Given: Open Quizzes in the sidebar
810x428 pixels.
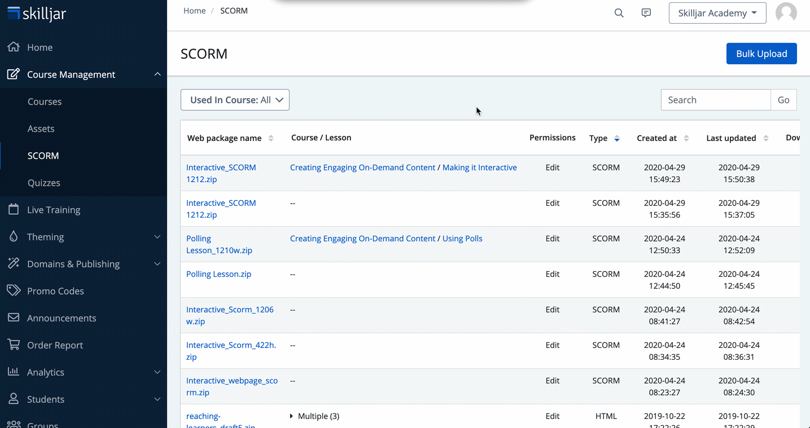Looking at the screenshot, I should coord(44,183).
